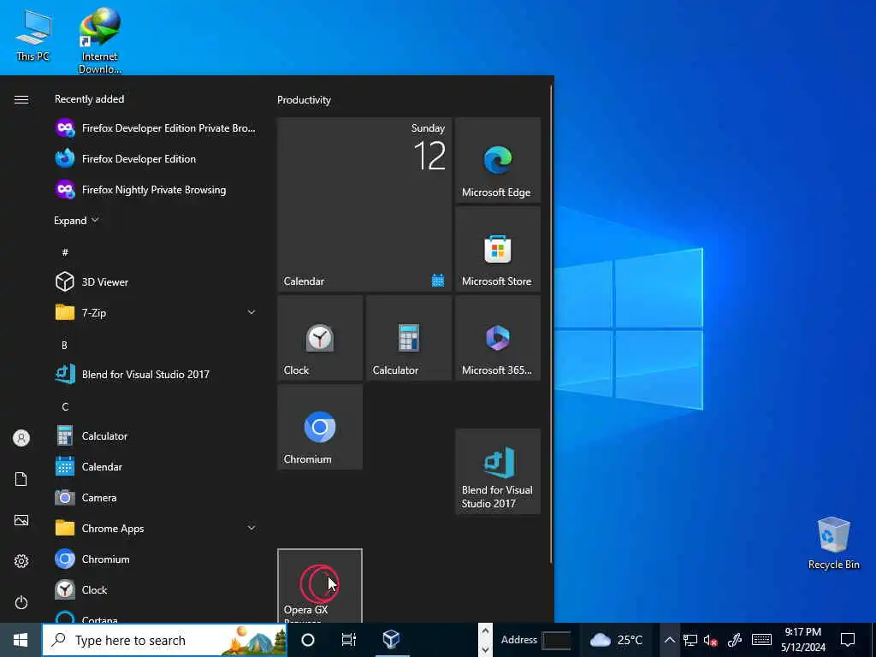Open the Calendar live tile
The height and width of the screenshot is (657, 876).
[x=364, y=204]
